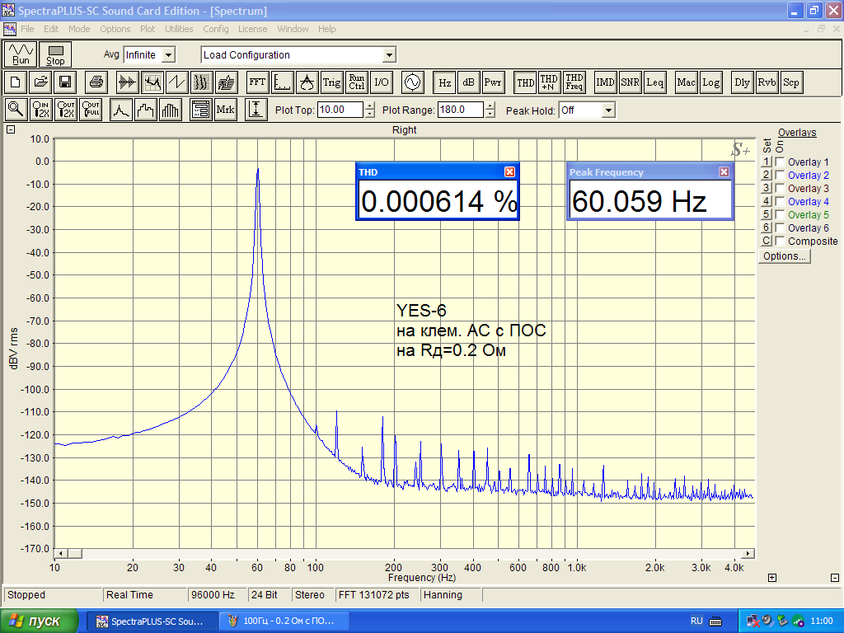Screen dimensions: 844x633
Task: Open the SNR measurement tool
Action: 631,82
